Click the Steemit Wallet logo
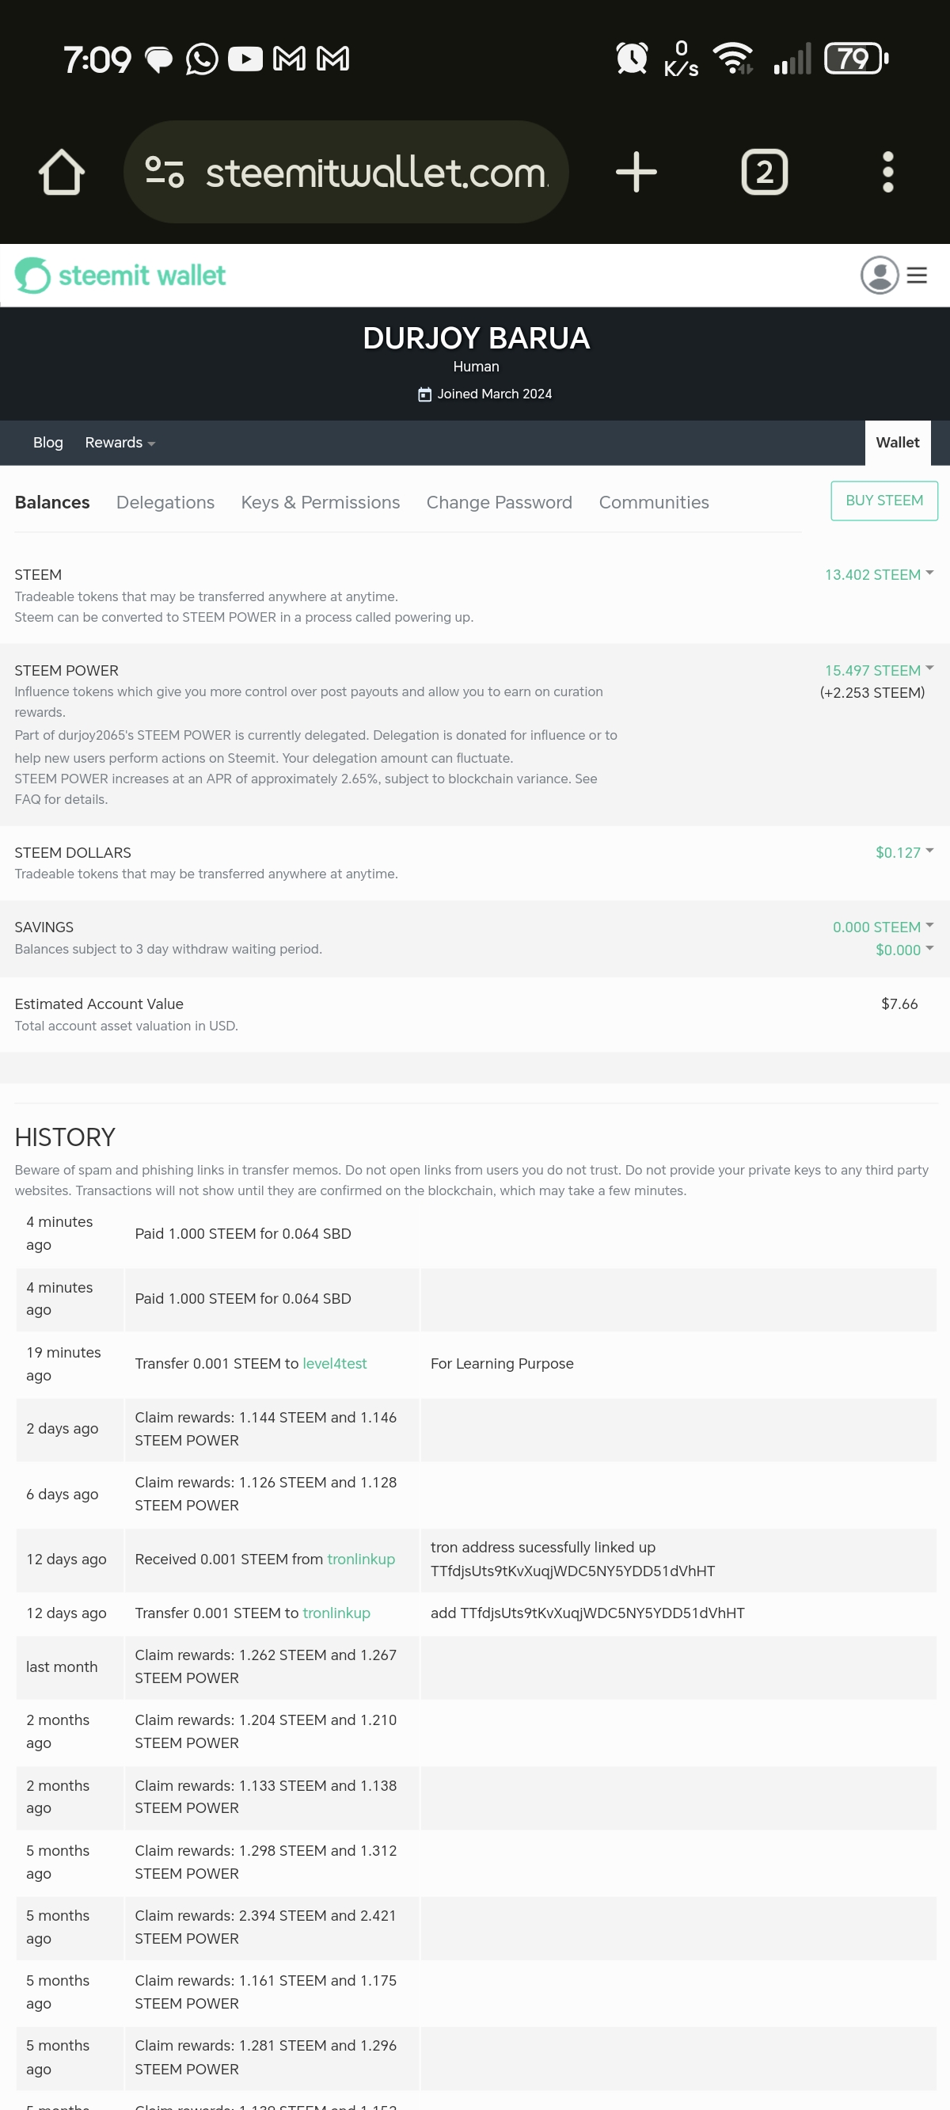Screen dimensions: 950x2110 tap(120, 276)
